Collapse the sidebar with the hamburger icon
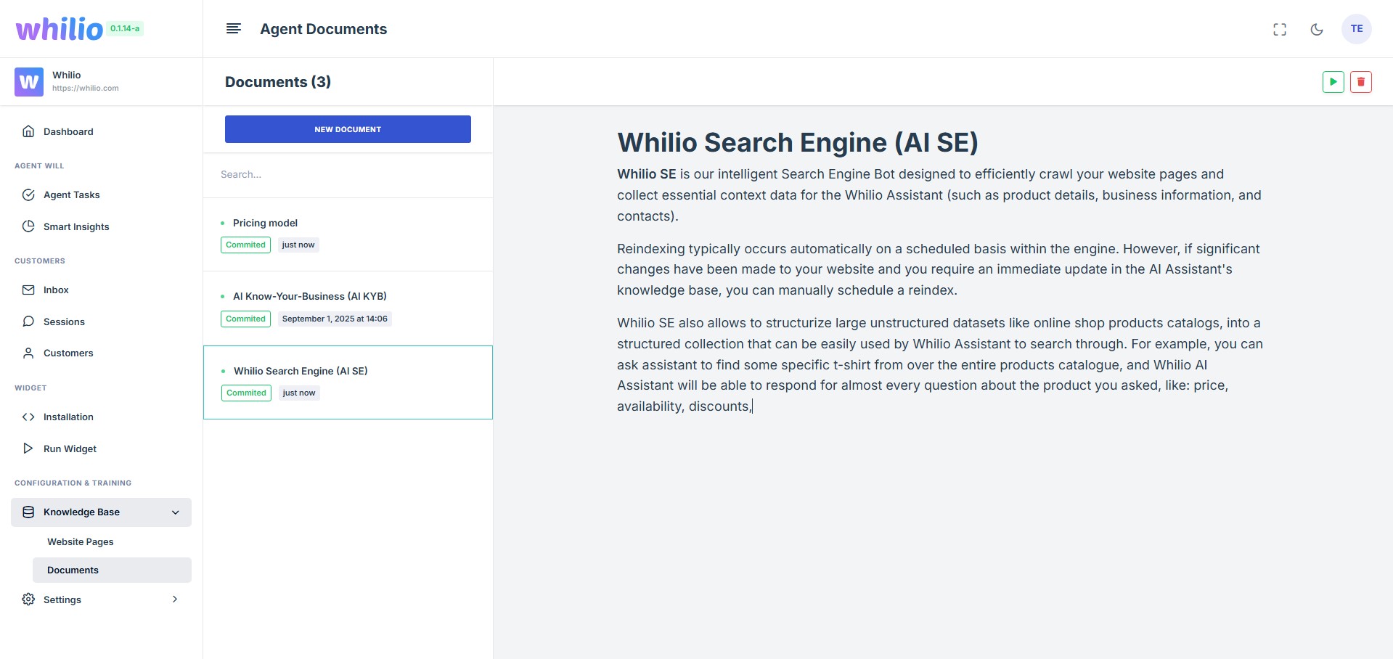Image resolution: width=1393 pixels, height=659 pixels. coord(233,29)
